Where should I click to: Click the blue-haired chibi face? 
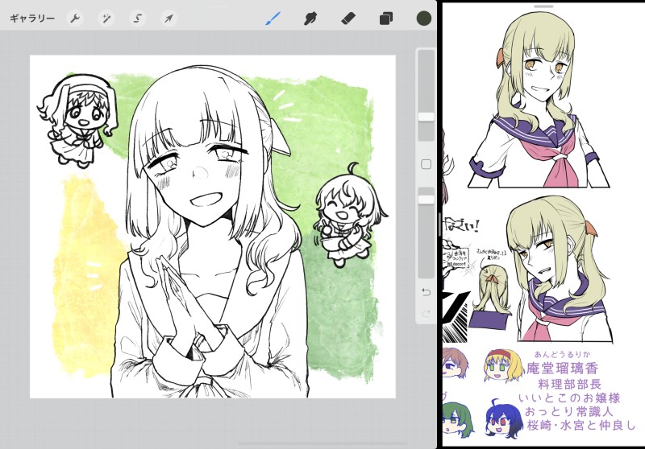(x=502, y=418)
